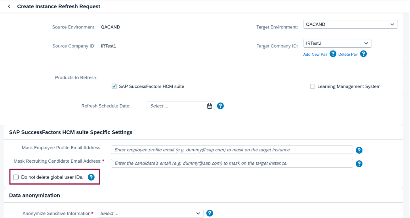The image size is (410, 218).
Task: Check Learning Management System checkbox
Action: (313, 86)
